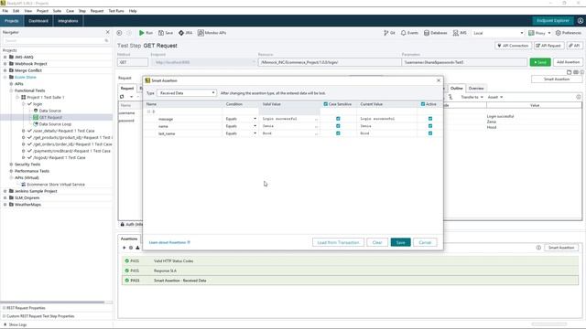Open the Databases toolbar icon
Viewport: 586px width, 329px height.
427,33
